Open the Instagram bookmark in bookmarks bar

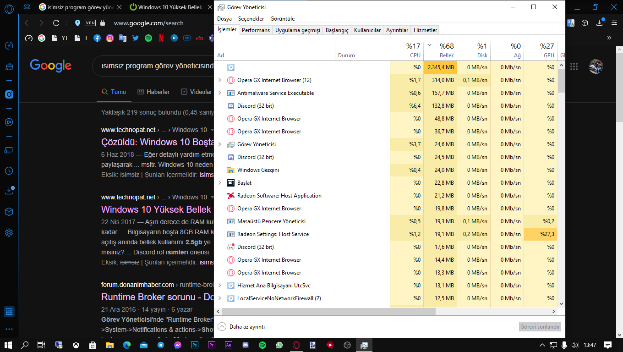pyautogui.click(x=110, y=38)
